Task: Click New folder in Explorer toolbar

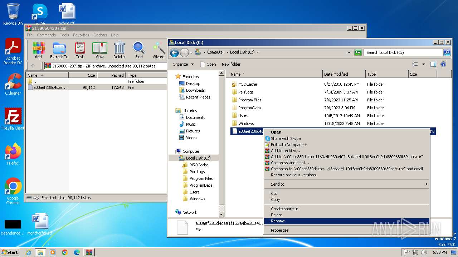Action: pyautogui.click(x=231, y=64)
